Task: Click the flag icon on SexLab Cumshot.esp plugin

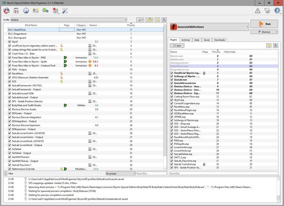Action: point(204,164)
